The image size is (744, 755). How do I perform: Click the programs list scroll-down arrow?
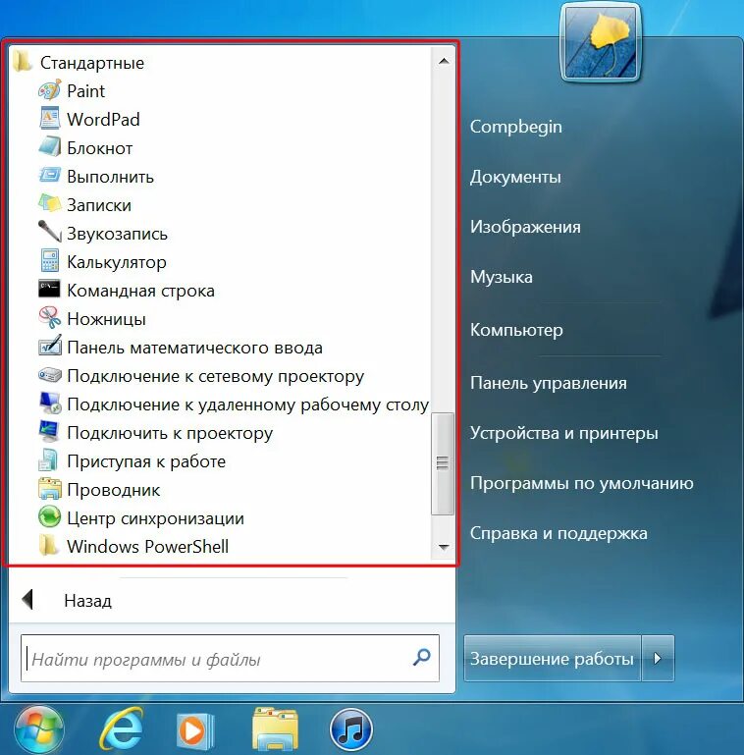click(x=445, y=547)
